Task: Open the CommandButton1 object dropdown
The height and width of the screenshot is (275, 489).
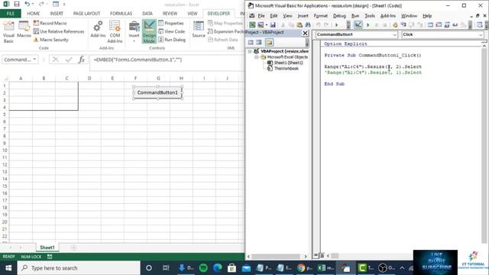Action: (x=394, y=34)
